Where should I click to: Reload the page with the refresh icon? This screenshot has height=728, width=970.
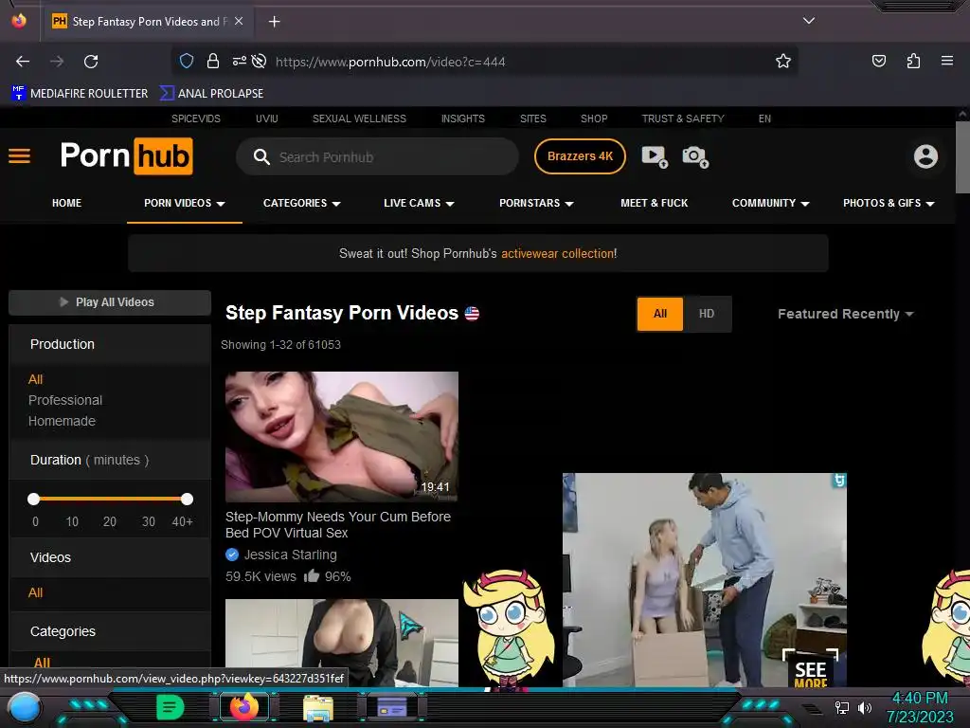click(91, 62)
